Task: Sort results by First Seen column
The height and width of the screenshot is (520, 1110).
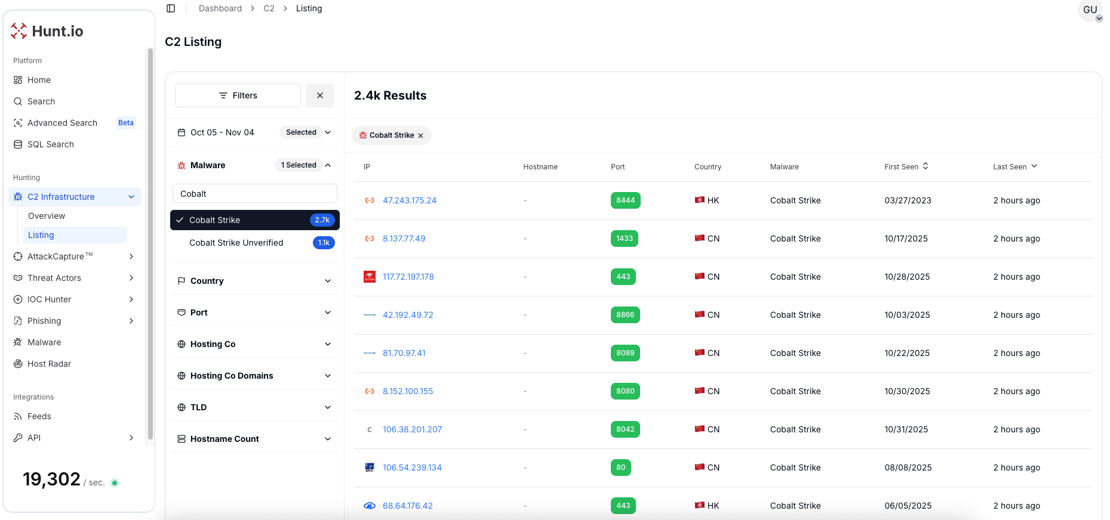Action: point(906,167)
